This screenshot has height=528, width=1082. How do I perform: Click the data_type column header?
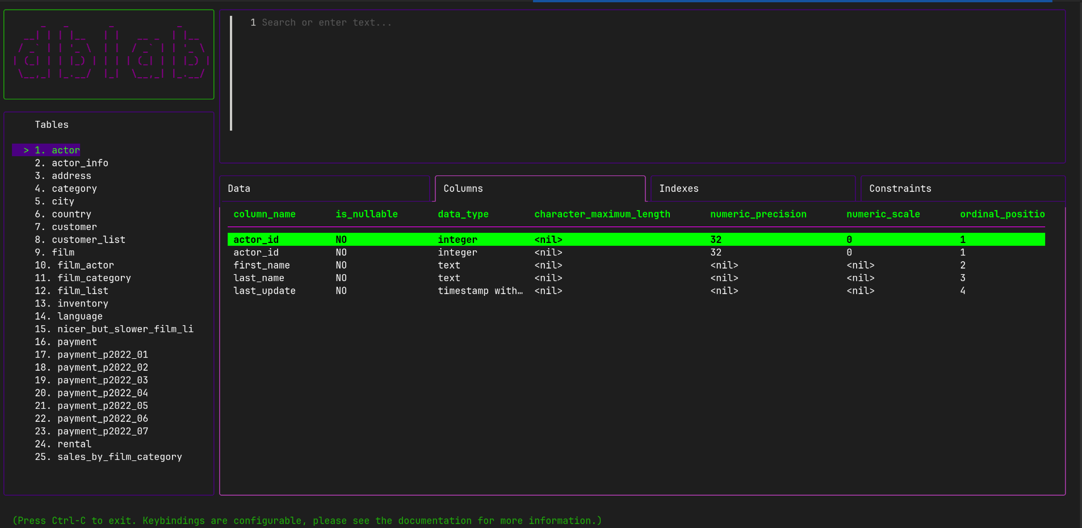pos(463,214)
